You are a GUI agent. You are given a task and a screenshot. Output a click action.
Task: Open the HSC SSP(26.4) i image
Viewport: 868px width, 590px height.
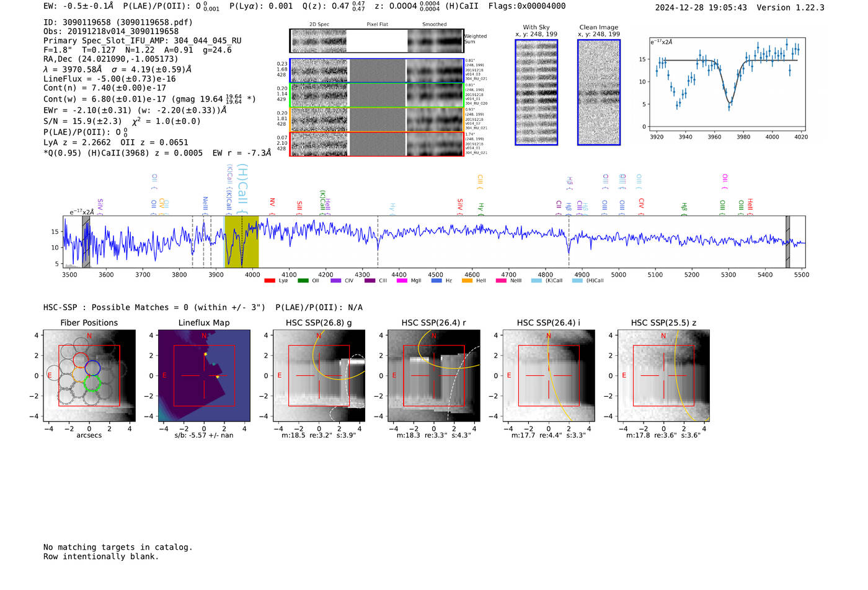point(549,376)
